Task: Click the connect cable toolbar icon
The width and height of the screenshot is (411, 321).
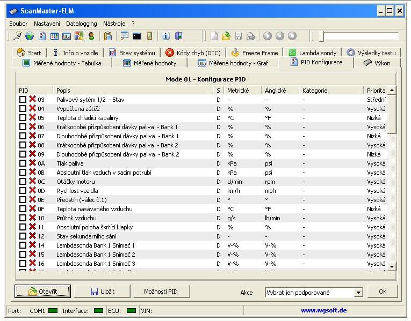Action: click(x=17, y=36)
